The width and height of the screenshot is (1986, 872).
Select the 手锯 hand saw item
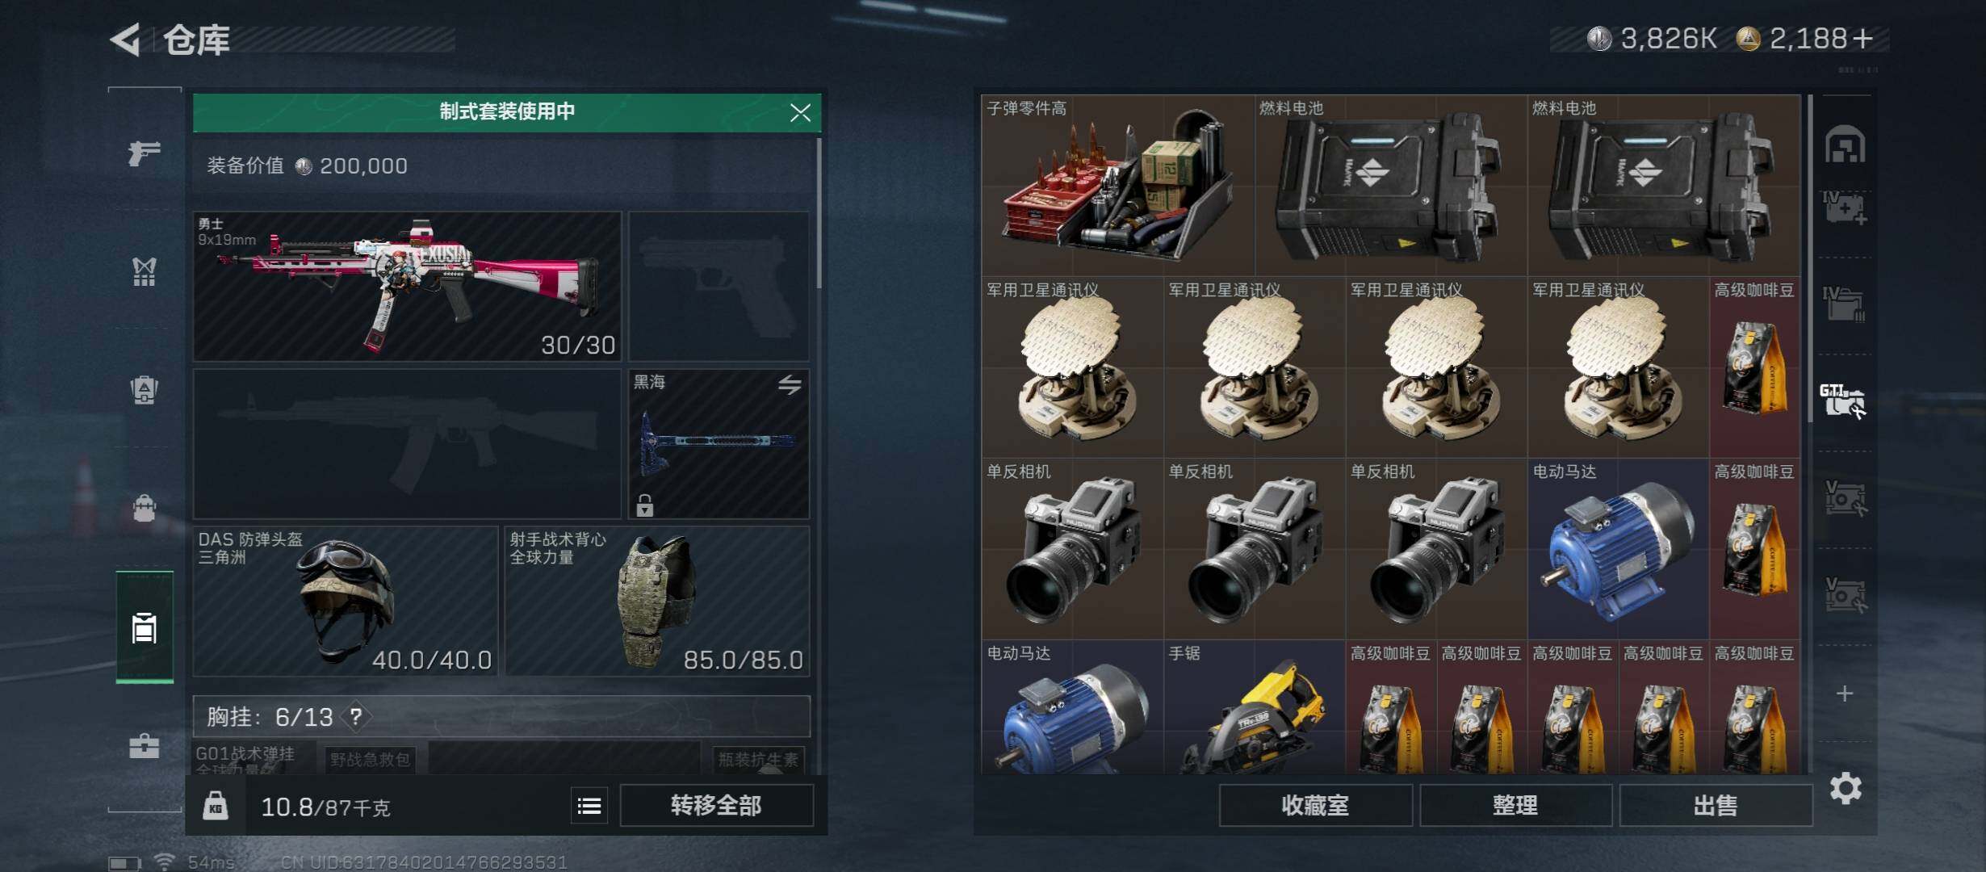(1255, 707)
